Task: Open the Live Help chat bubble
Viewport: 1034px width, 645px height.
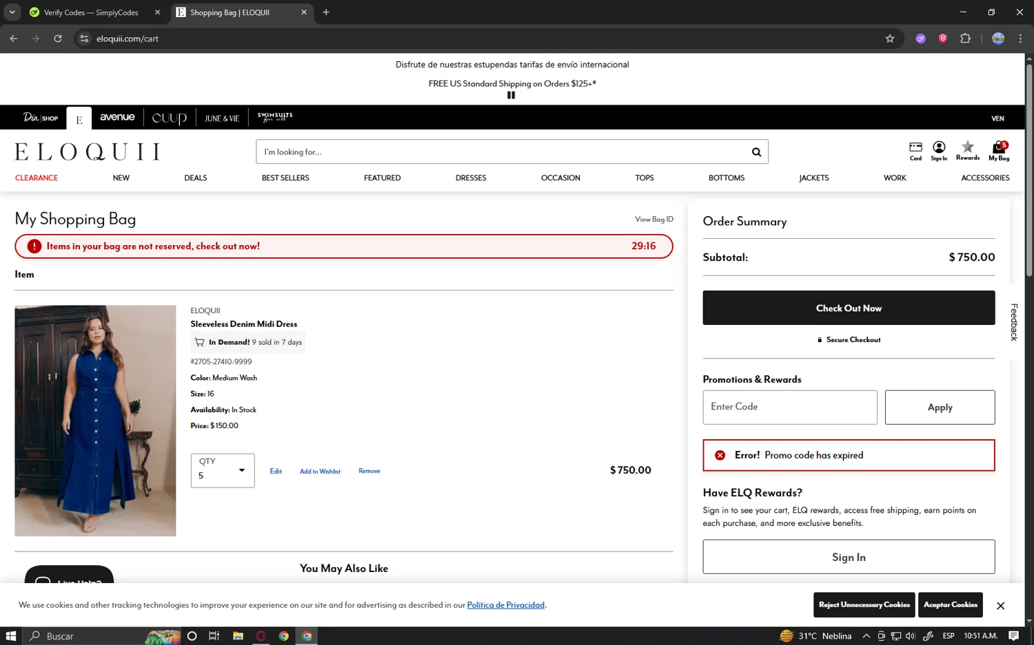Action: [69, 575]
